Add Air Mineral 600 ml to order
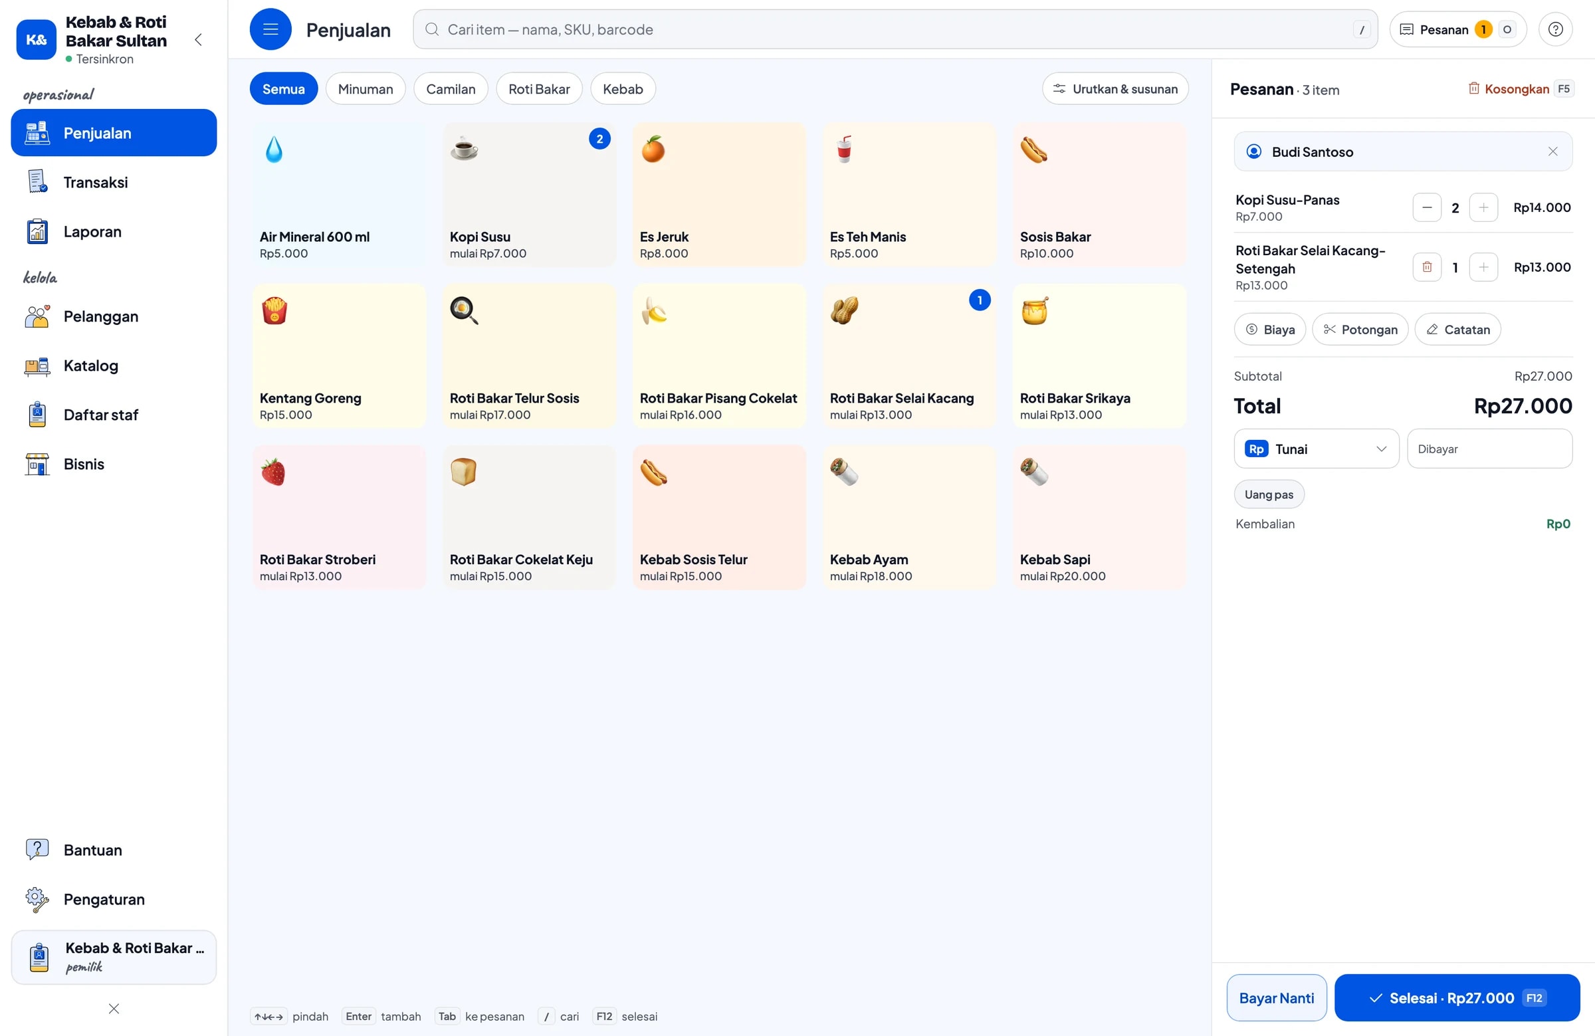 tap(339, 194)
